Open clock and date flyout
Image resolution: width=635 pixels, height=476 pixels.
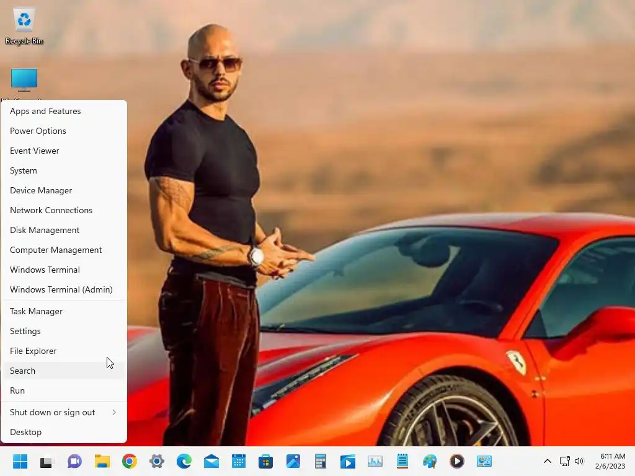coord(610,461)
